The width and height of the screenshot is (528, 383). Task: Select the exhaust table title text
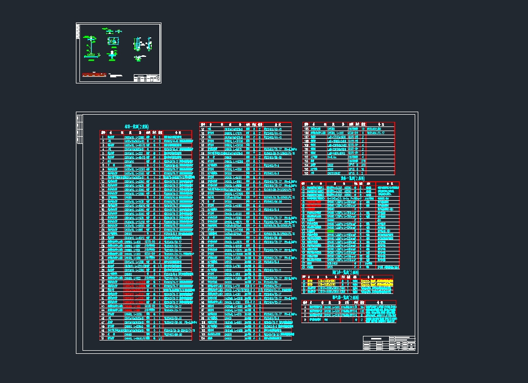pos(346,297)
